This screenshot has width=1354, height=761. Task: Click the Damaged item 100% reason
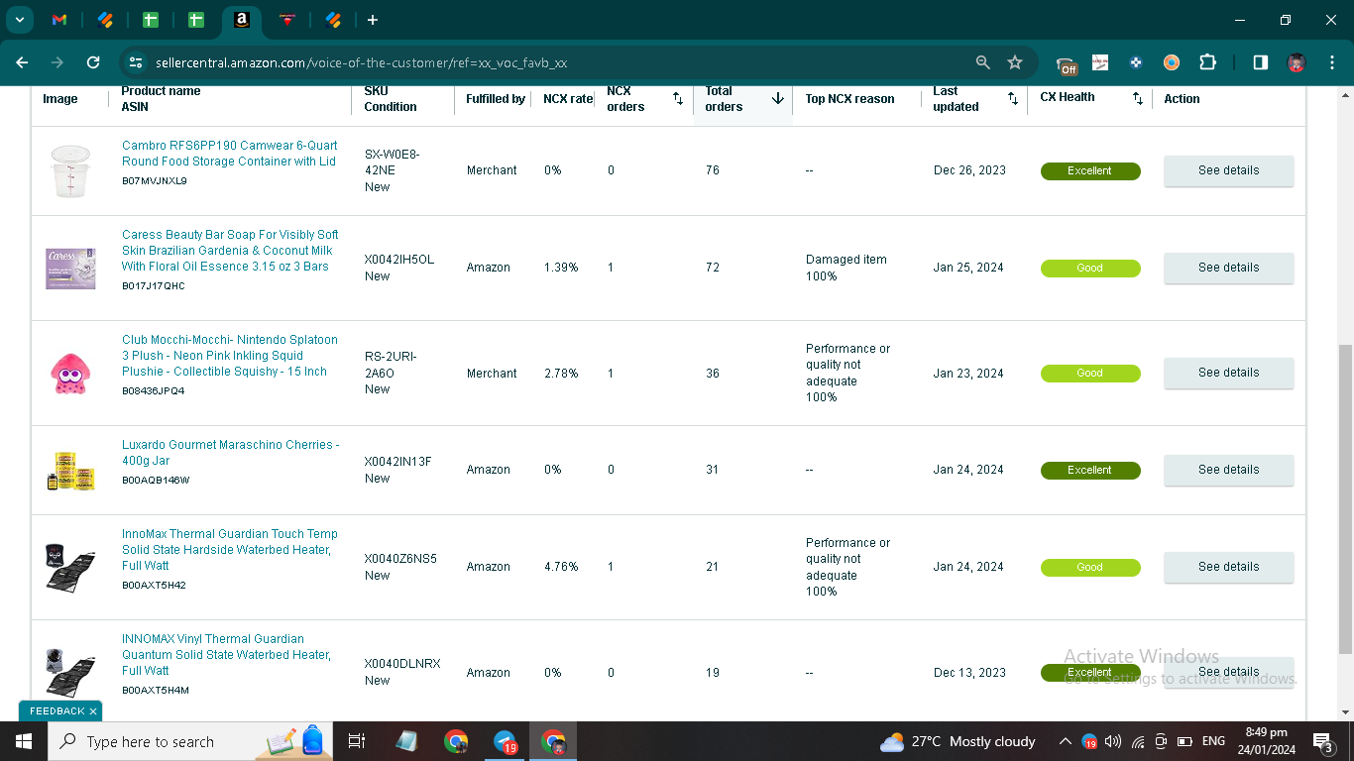tap(846, 268)
